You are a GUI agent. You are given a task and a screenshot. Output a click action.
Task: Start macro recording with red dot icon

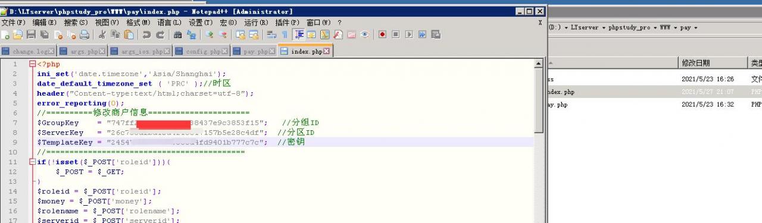382,34
